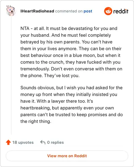Click the line 'best behaviour once in a blue moon'
The image size is (134, 167).
point(70,56)
